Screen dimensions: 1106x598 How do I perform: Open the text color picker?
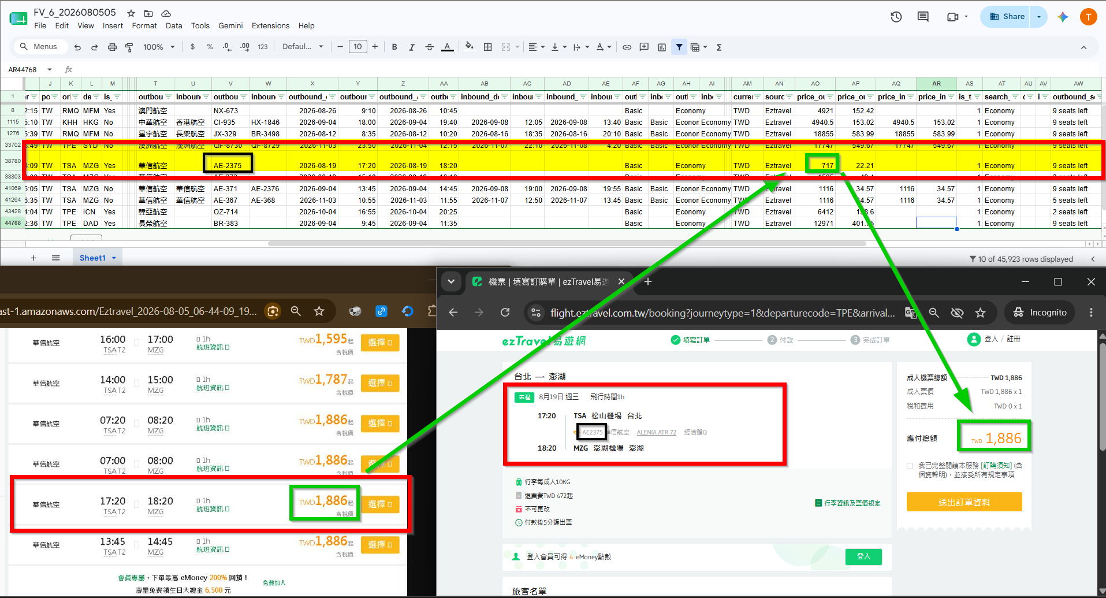(447, 47)
